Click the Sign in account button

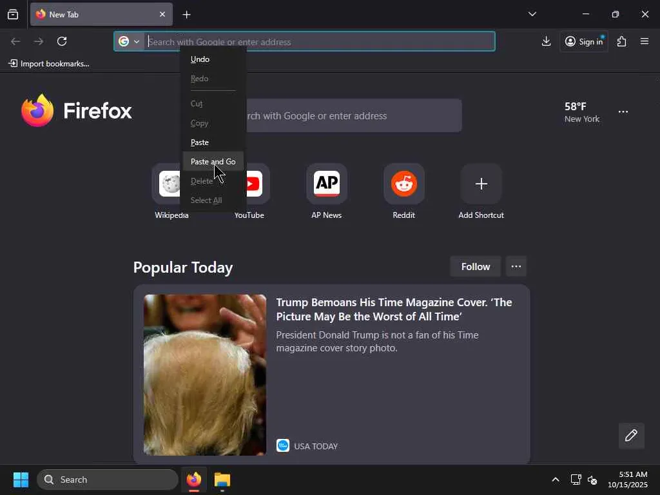[584, 41]
